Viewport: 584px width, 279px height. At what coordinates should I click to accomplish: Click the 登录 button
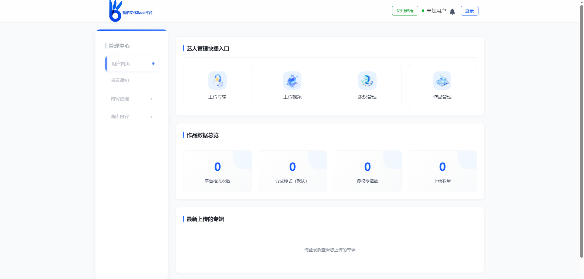point(469,11)
